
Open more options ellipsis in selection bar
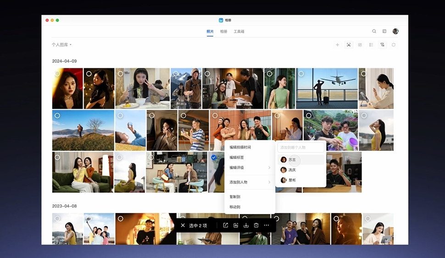coord(267,225)
